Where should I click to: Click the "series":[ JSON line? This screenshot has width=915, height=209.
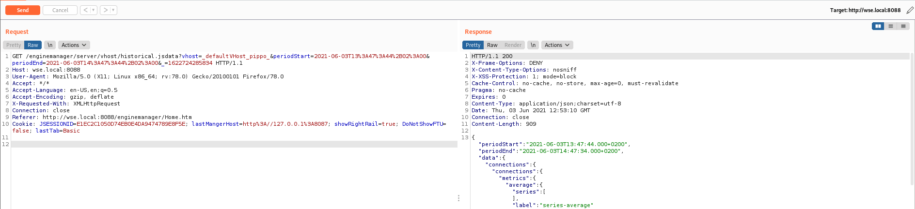tap(529, 192)
